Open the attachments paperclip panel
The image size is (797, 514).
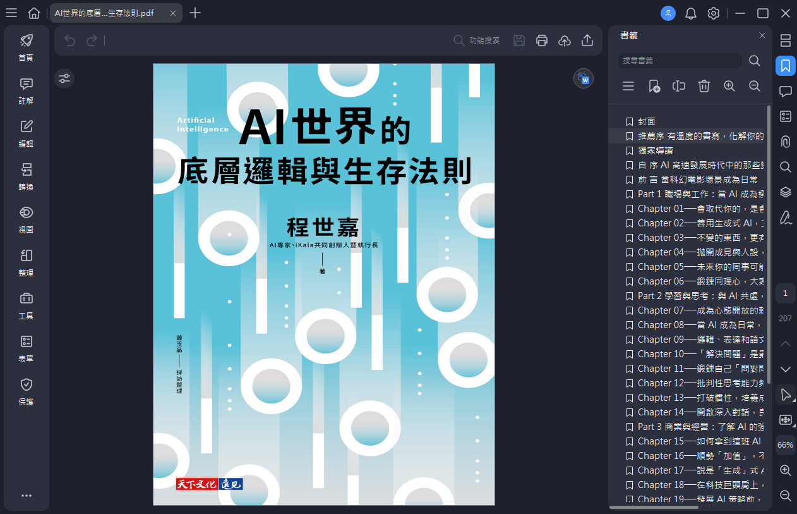click(x=786, y=142)
